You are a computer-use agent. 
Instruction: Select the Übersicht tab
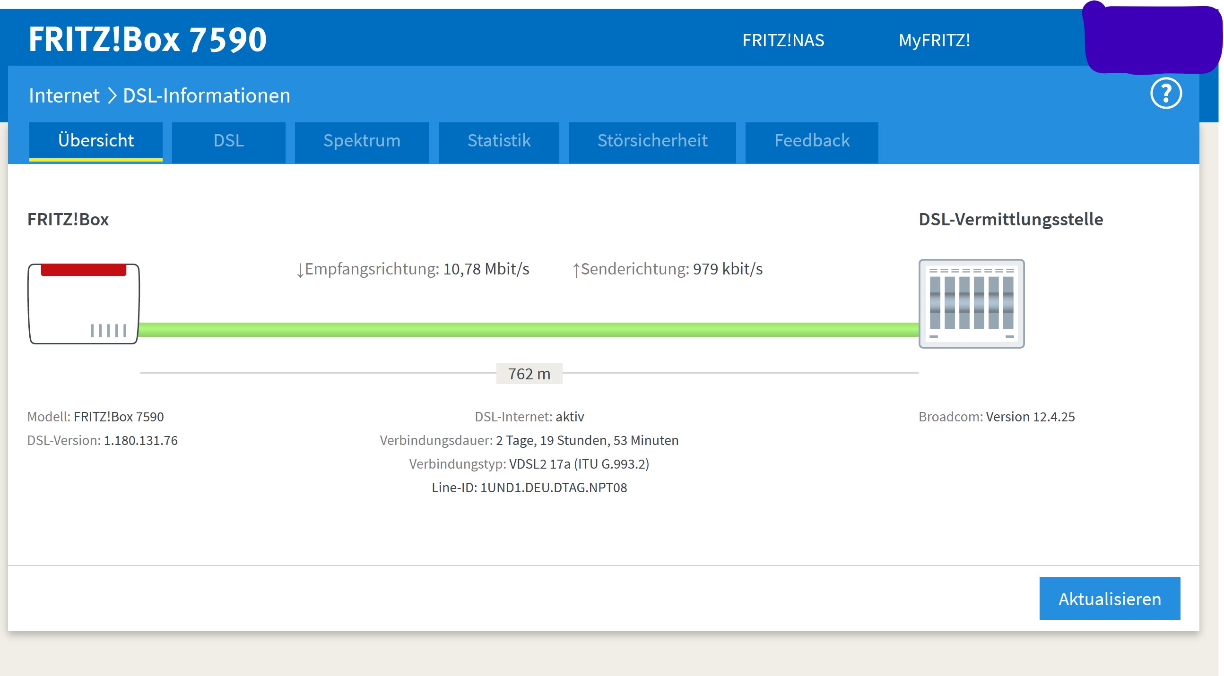(x=95, y=141)
